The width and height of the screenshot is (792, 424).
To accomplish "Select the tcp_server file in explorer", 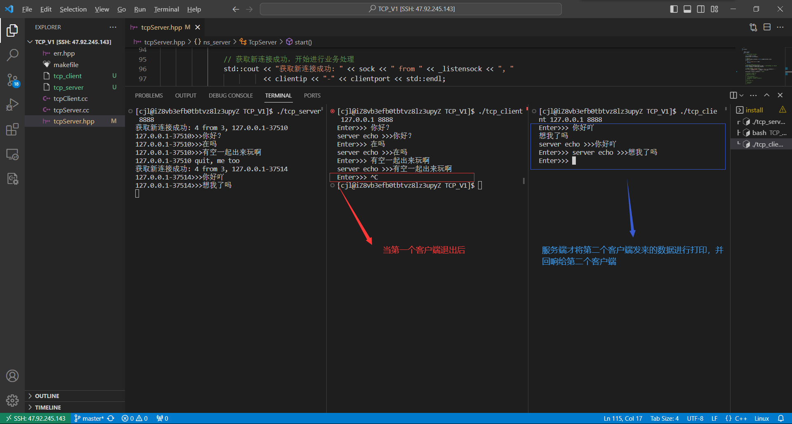I will coord(75,87).
